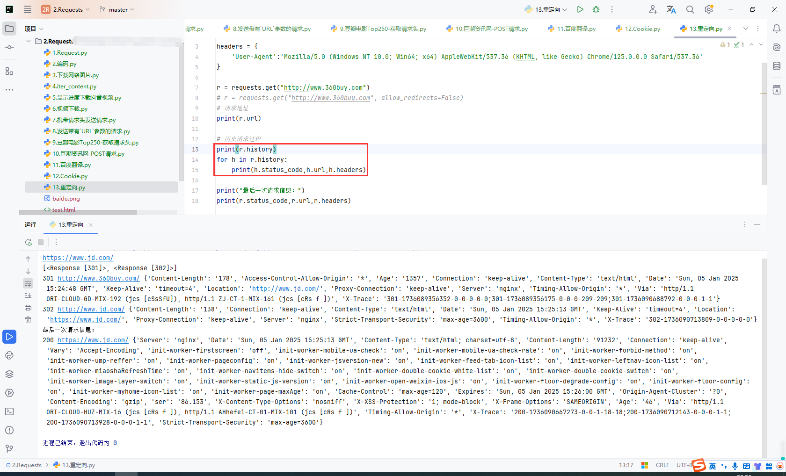Open the 项目 view selector dropdown
The width and height of the screenshot is (786, 476).
[34, 29]
